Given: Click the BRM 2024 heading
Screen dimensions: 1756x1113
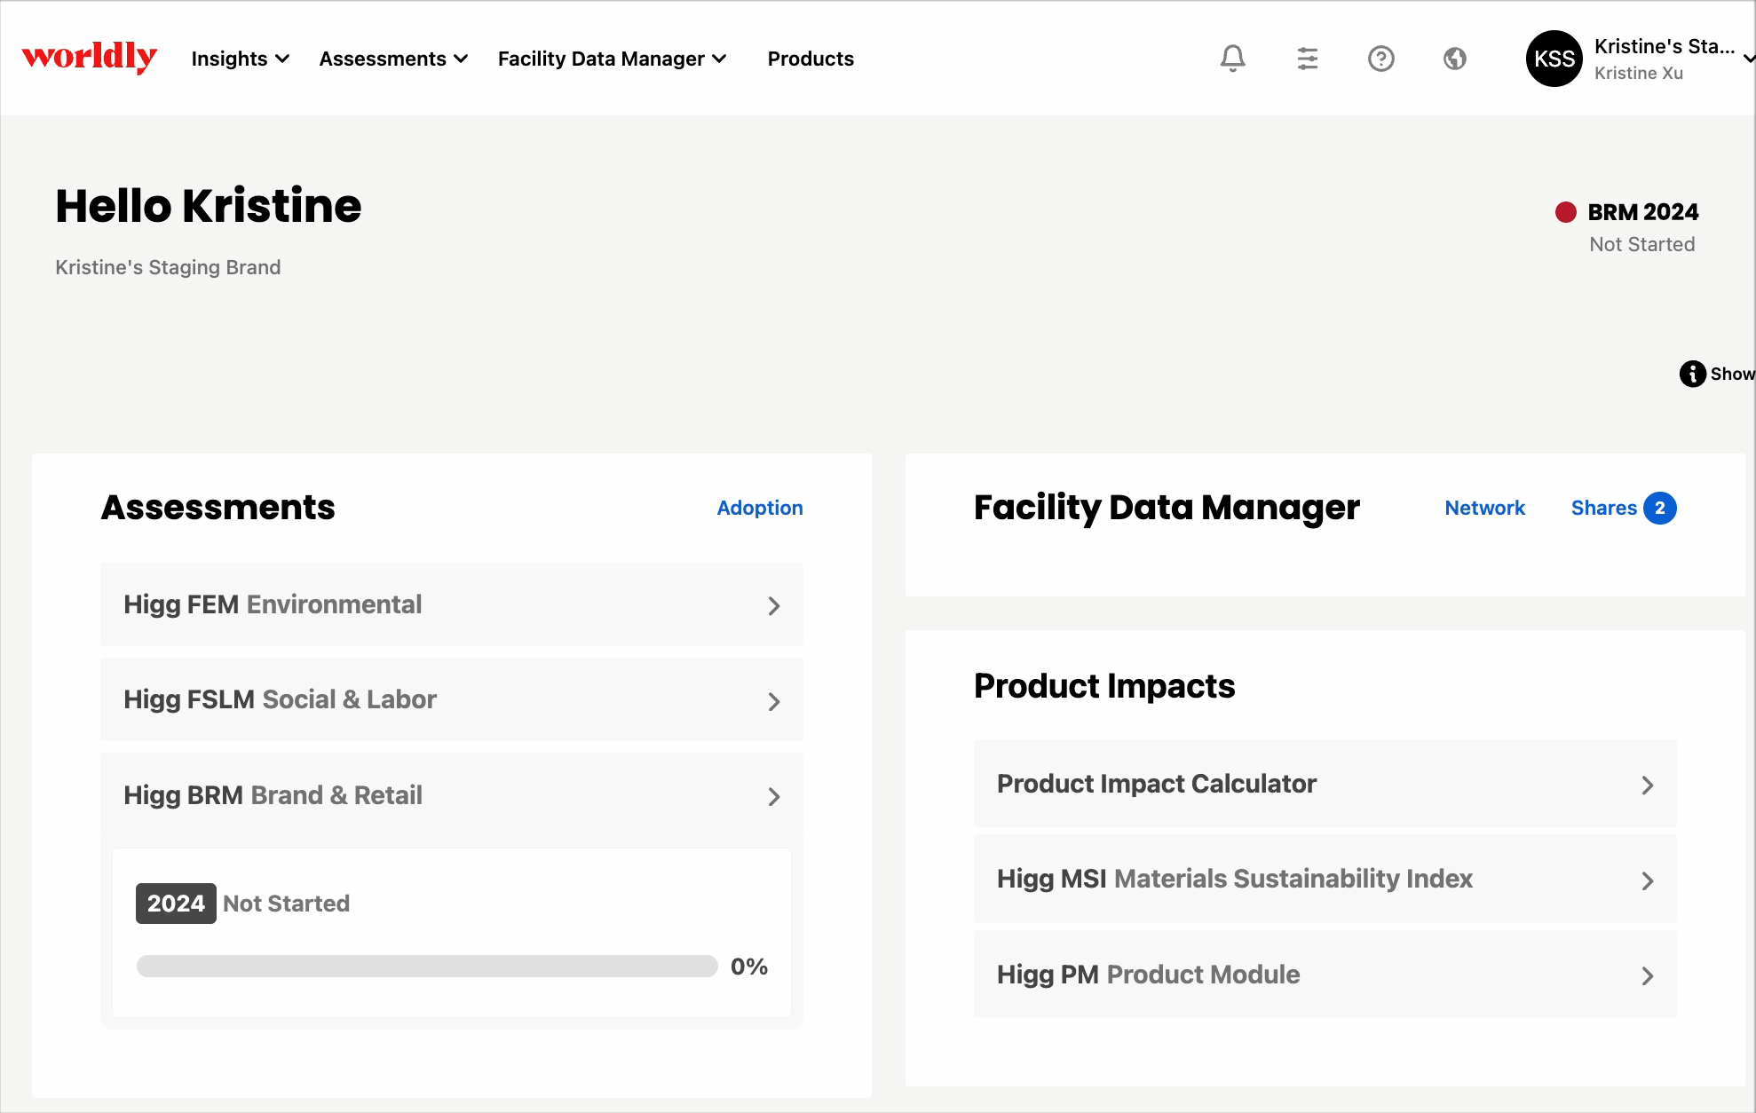Looking at the screenshot, I should coord(1642,212).
